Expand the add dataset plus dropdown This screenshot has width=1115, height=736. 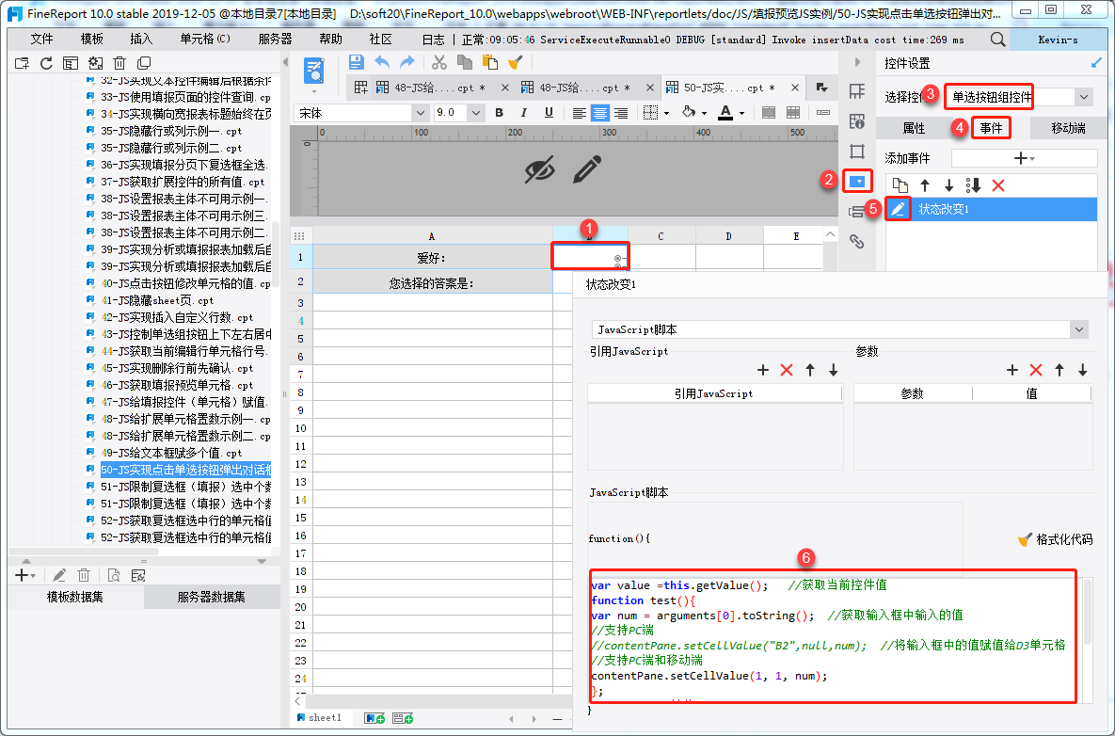tap(24, 575)
